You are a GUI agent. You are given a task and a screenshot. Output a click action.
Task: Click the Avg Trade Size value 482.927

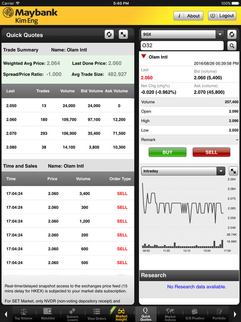(x=117, y=74)
